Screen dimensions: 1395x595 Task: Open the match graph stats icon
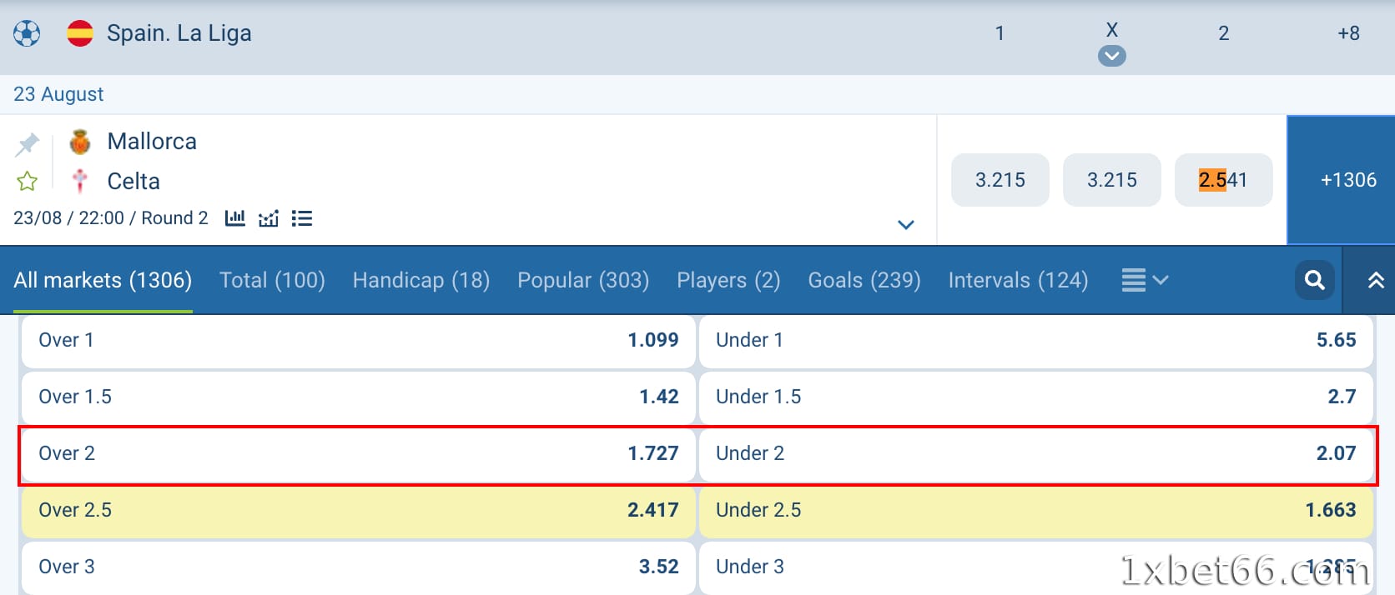click(x=269, y=218)
